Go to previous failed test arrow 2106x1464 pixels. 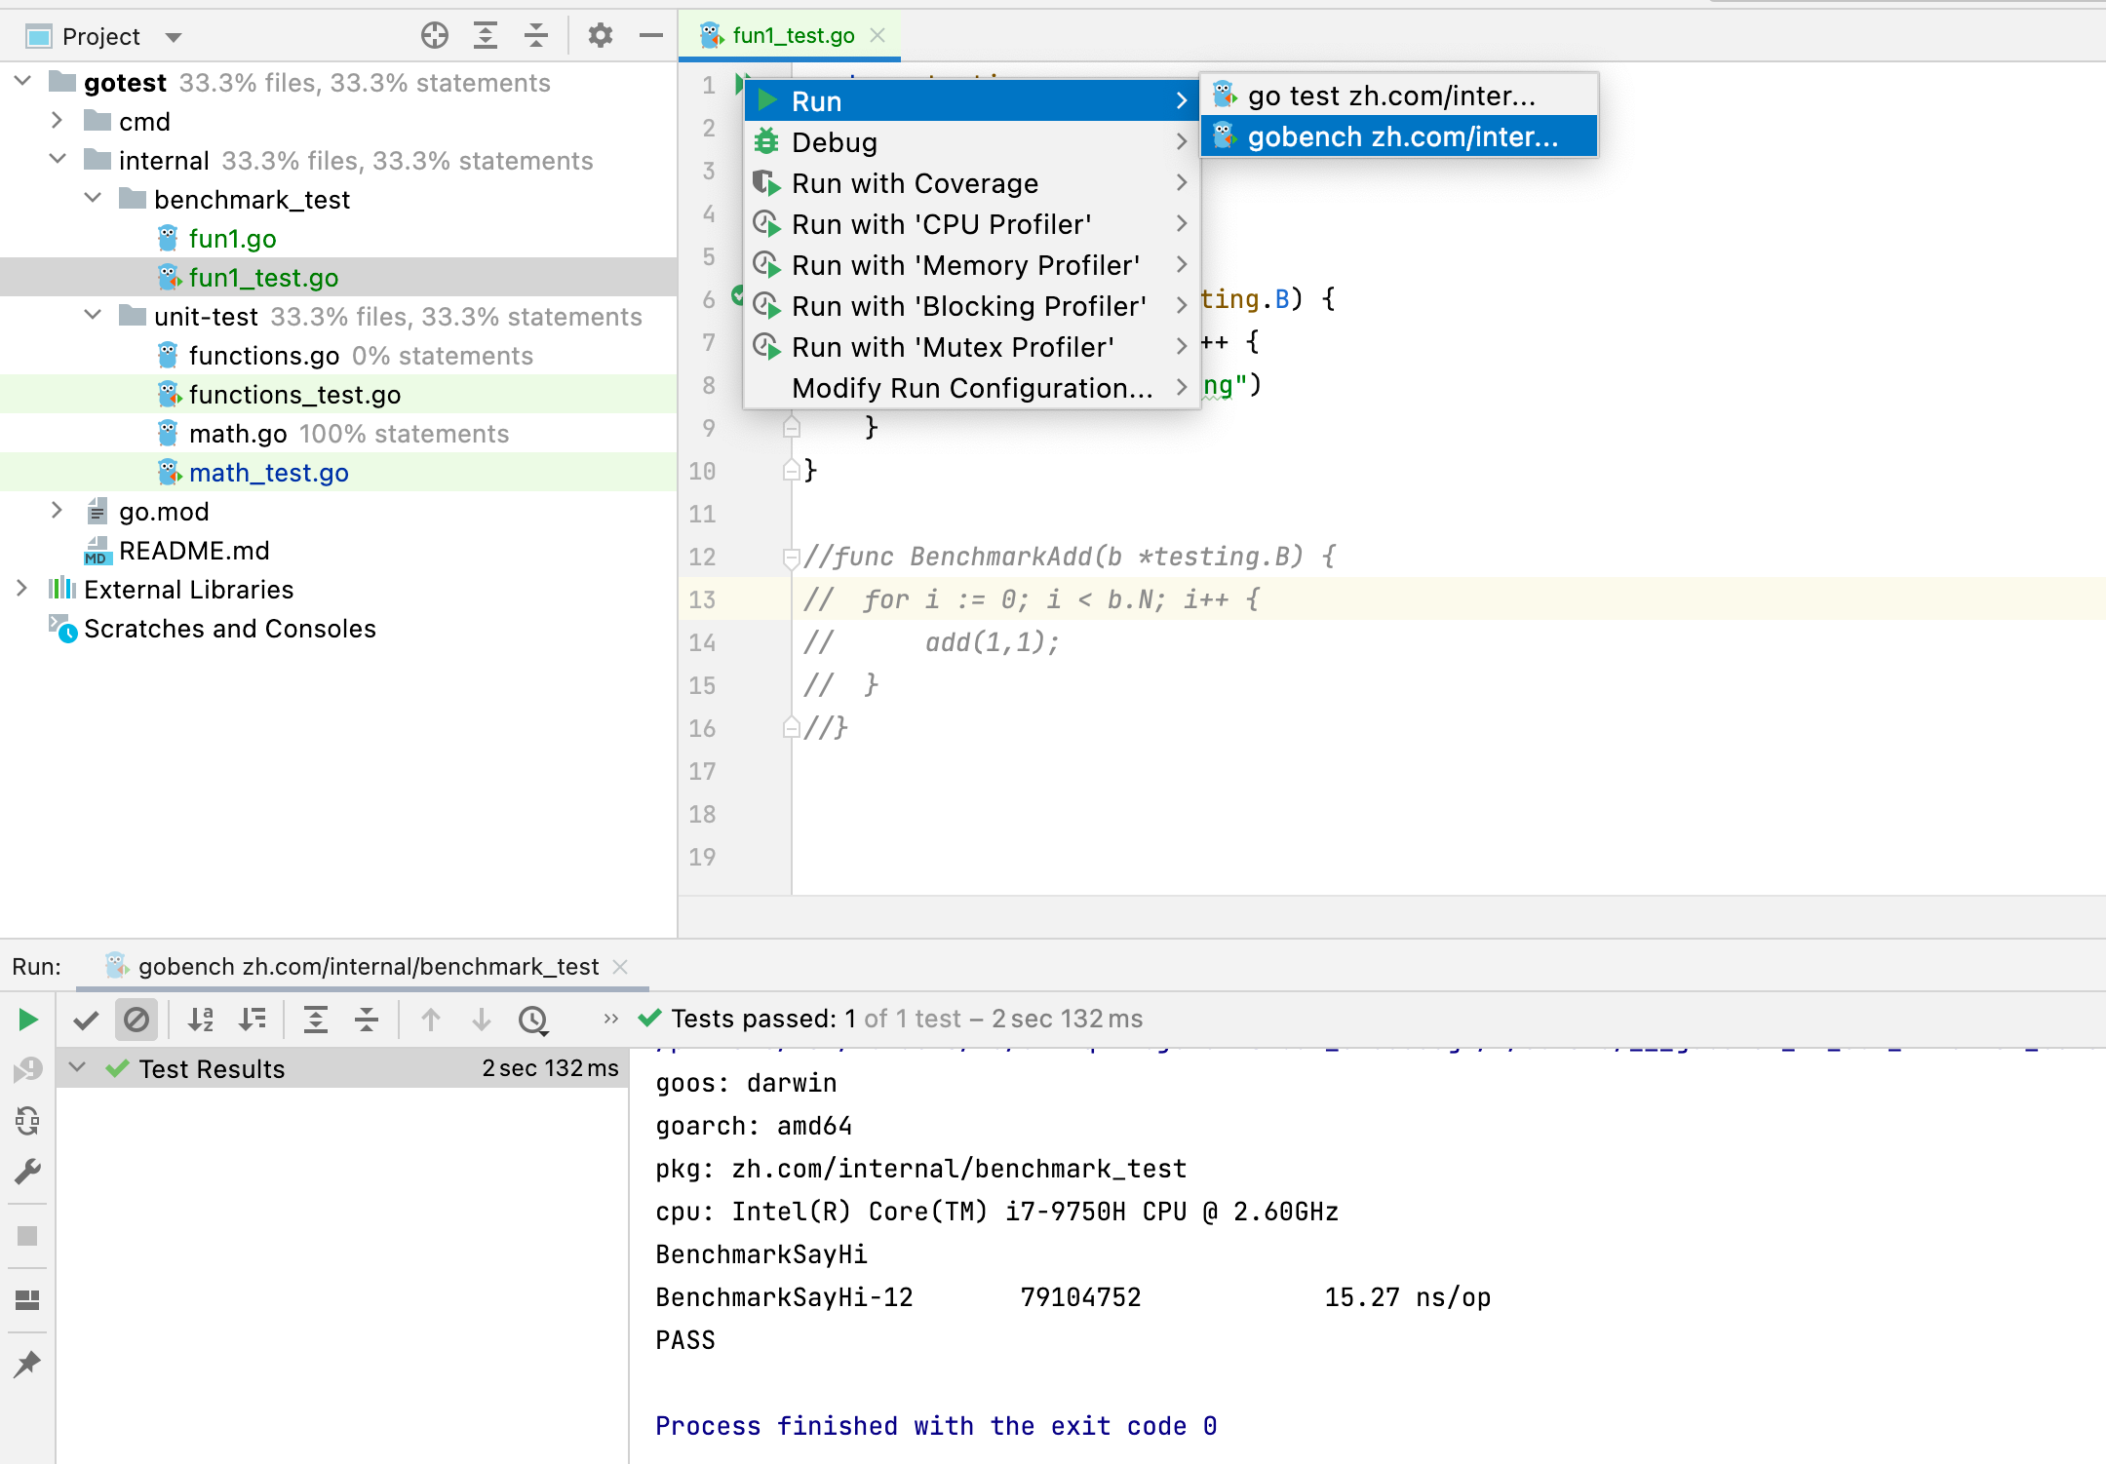431,1020
